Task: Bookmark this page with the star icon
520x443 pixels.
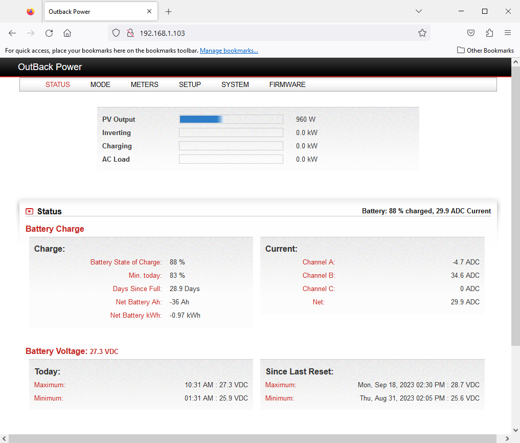Action: 422,33
